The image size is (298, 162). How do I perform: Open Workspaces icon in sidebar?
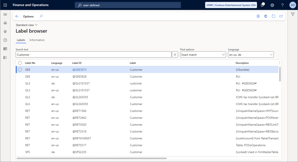(5, 49)
